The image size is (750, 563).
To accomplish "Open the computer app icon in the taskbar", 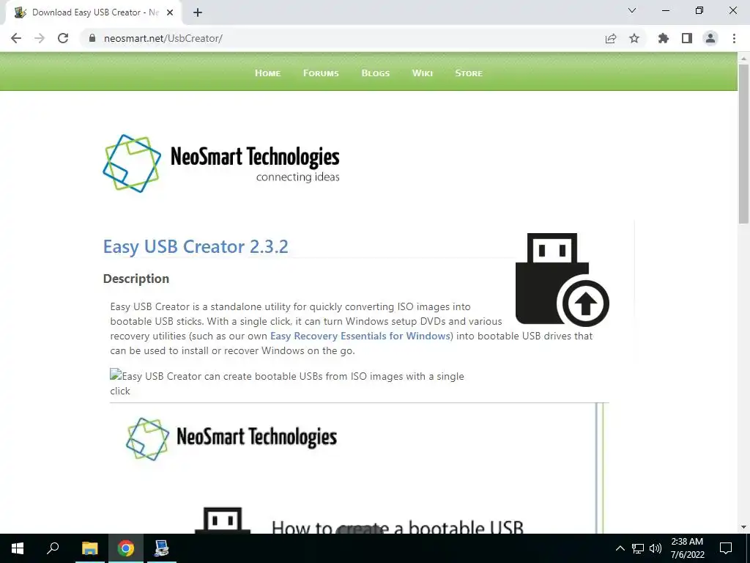I will click(x=162, y=548).
